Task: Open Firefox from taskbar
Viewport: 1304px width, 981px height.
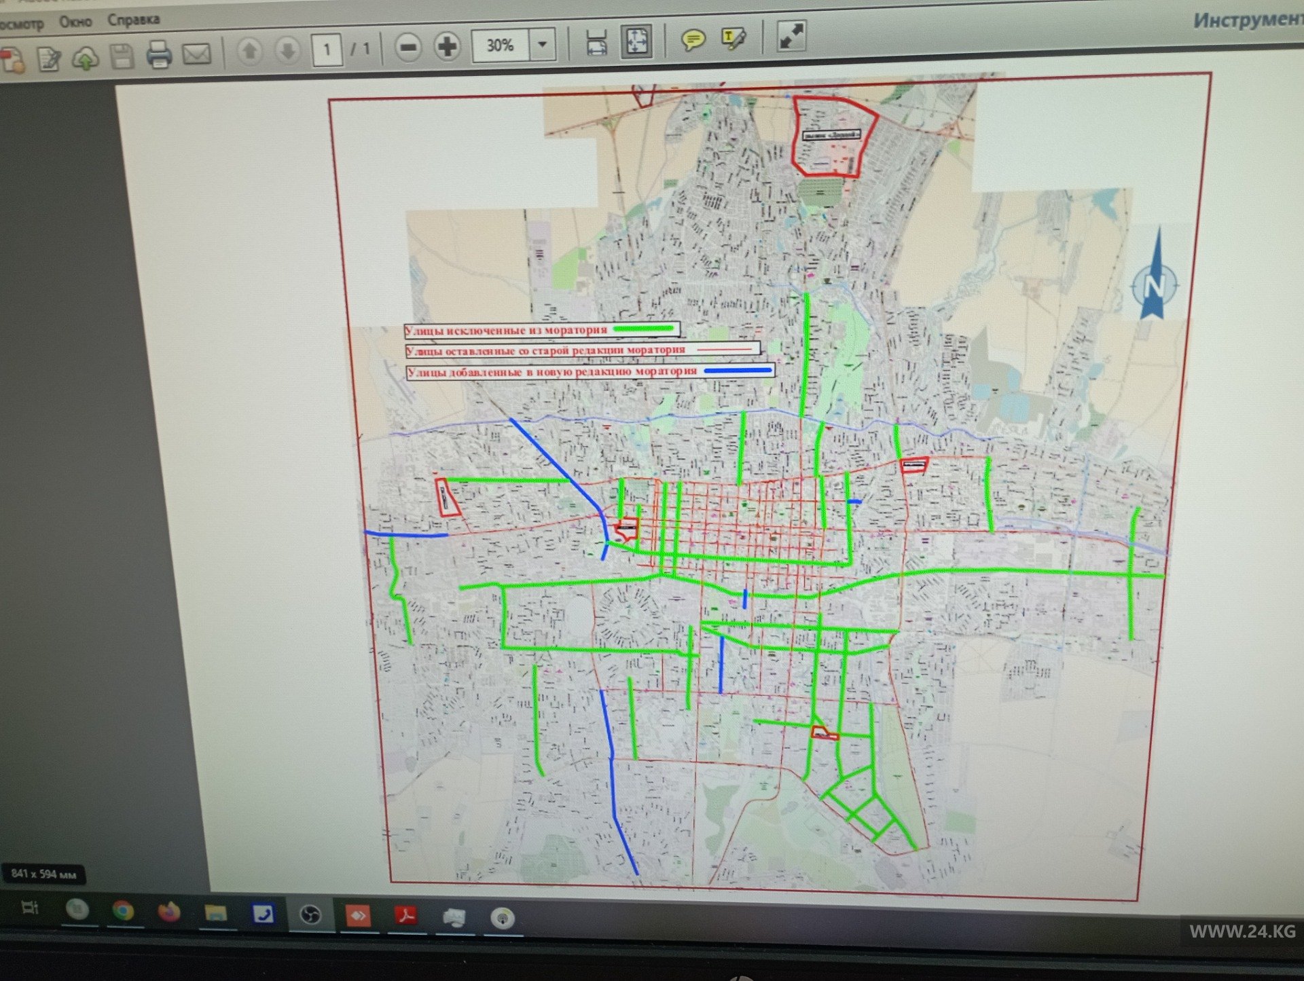Action: click(x=169, y=912)
